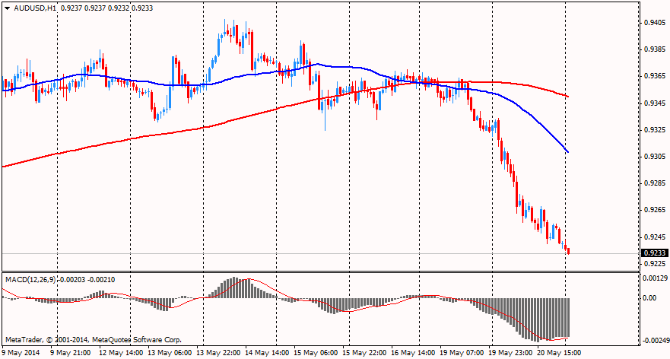Select the OHLC values 0.9237 0.9237 0.9232 0.9233
Image resolution: width=670 pixels, height=359 pixels.
point(106,8)
